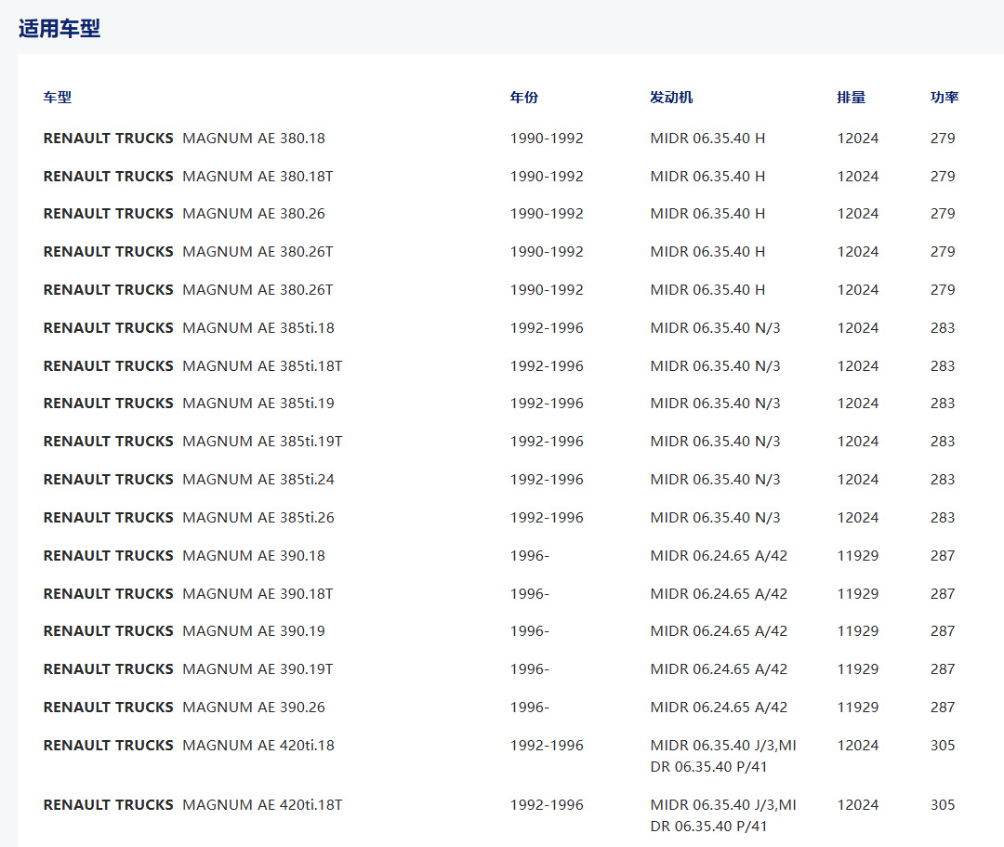This screenshot has height=847, width=1004.
Task: Click engine MIDR 06.35.40 N/3 in 385ti.26 row
Action: [x=715, y=517]
